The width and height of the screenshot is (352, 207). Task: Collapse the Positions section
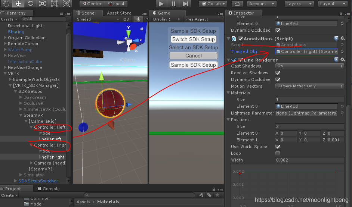(228, 120)
